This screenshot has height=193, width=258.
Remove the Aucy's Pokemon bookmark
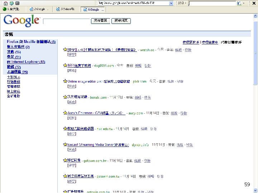(183, 113)
